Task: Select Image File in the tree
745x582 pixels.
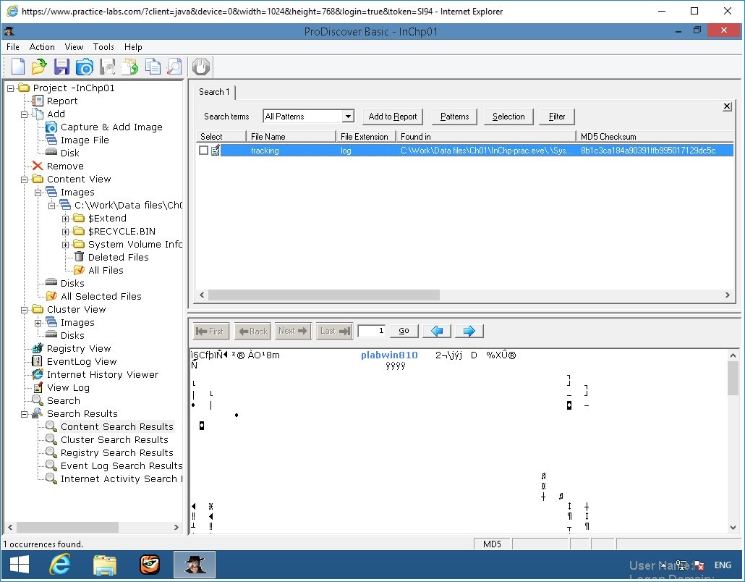Action: click(85, 140)
